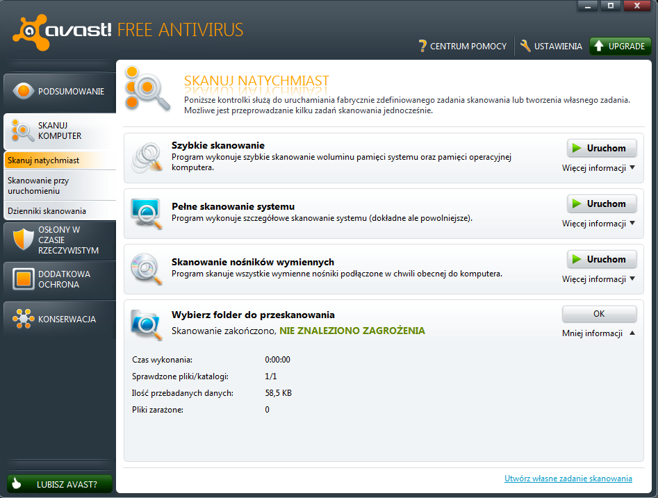Maximize the avast window

611,6
